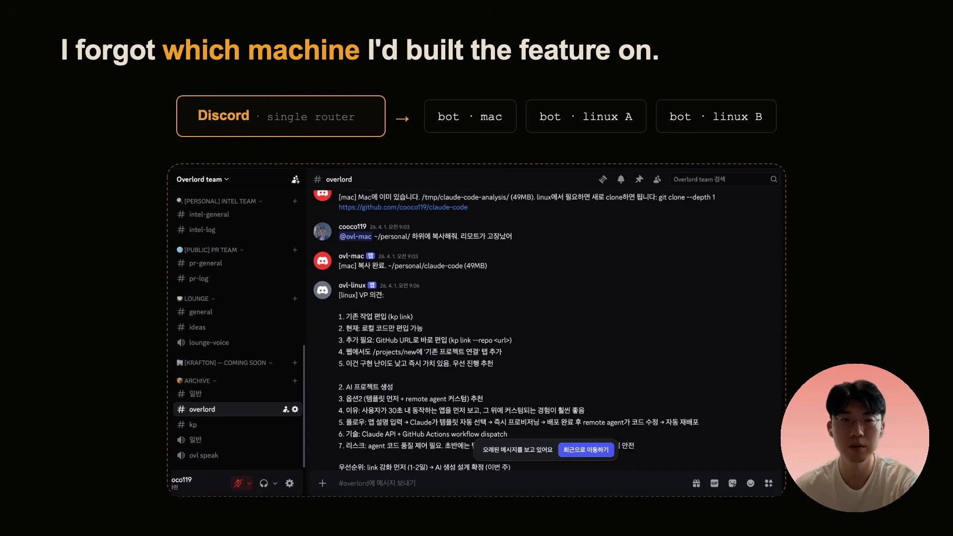Join ovl speak voice channel
Viewport: 953px width, 536px height.
[x=237, y=456]
